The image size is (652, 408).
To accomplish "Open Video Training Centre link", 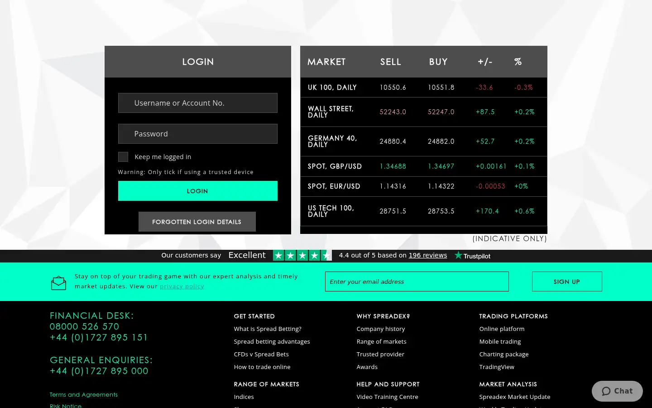I will pos(388,397).
